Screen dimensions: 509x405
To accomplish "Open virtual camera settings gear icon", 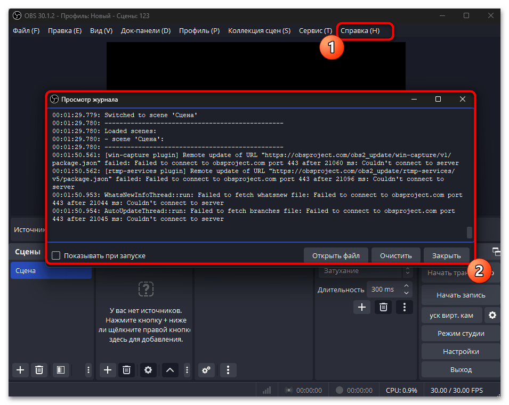I will [x=492, y=315].
